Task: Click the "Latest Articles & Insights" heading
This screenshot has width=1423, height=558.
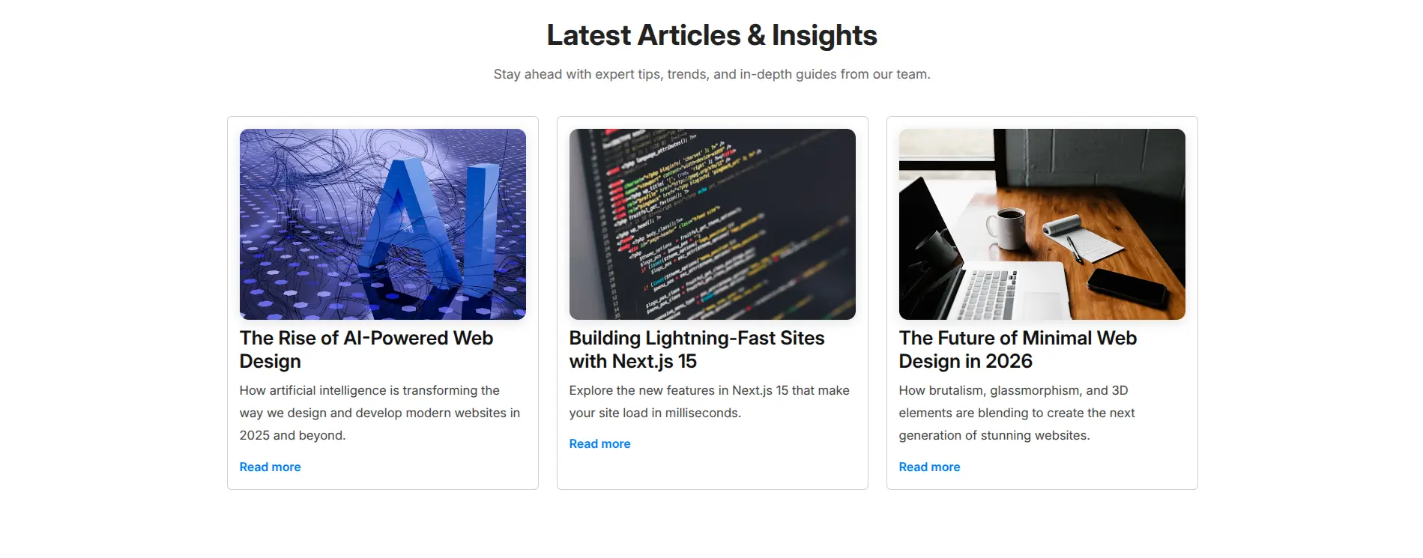Action: (x=711, y=34)
